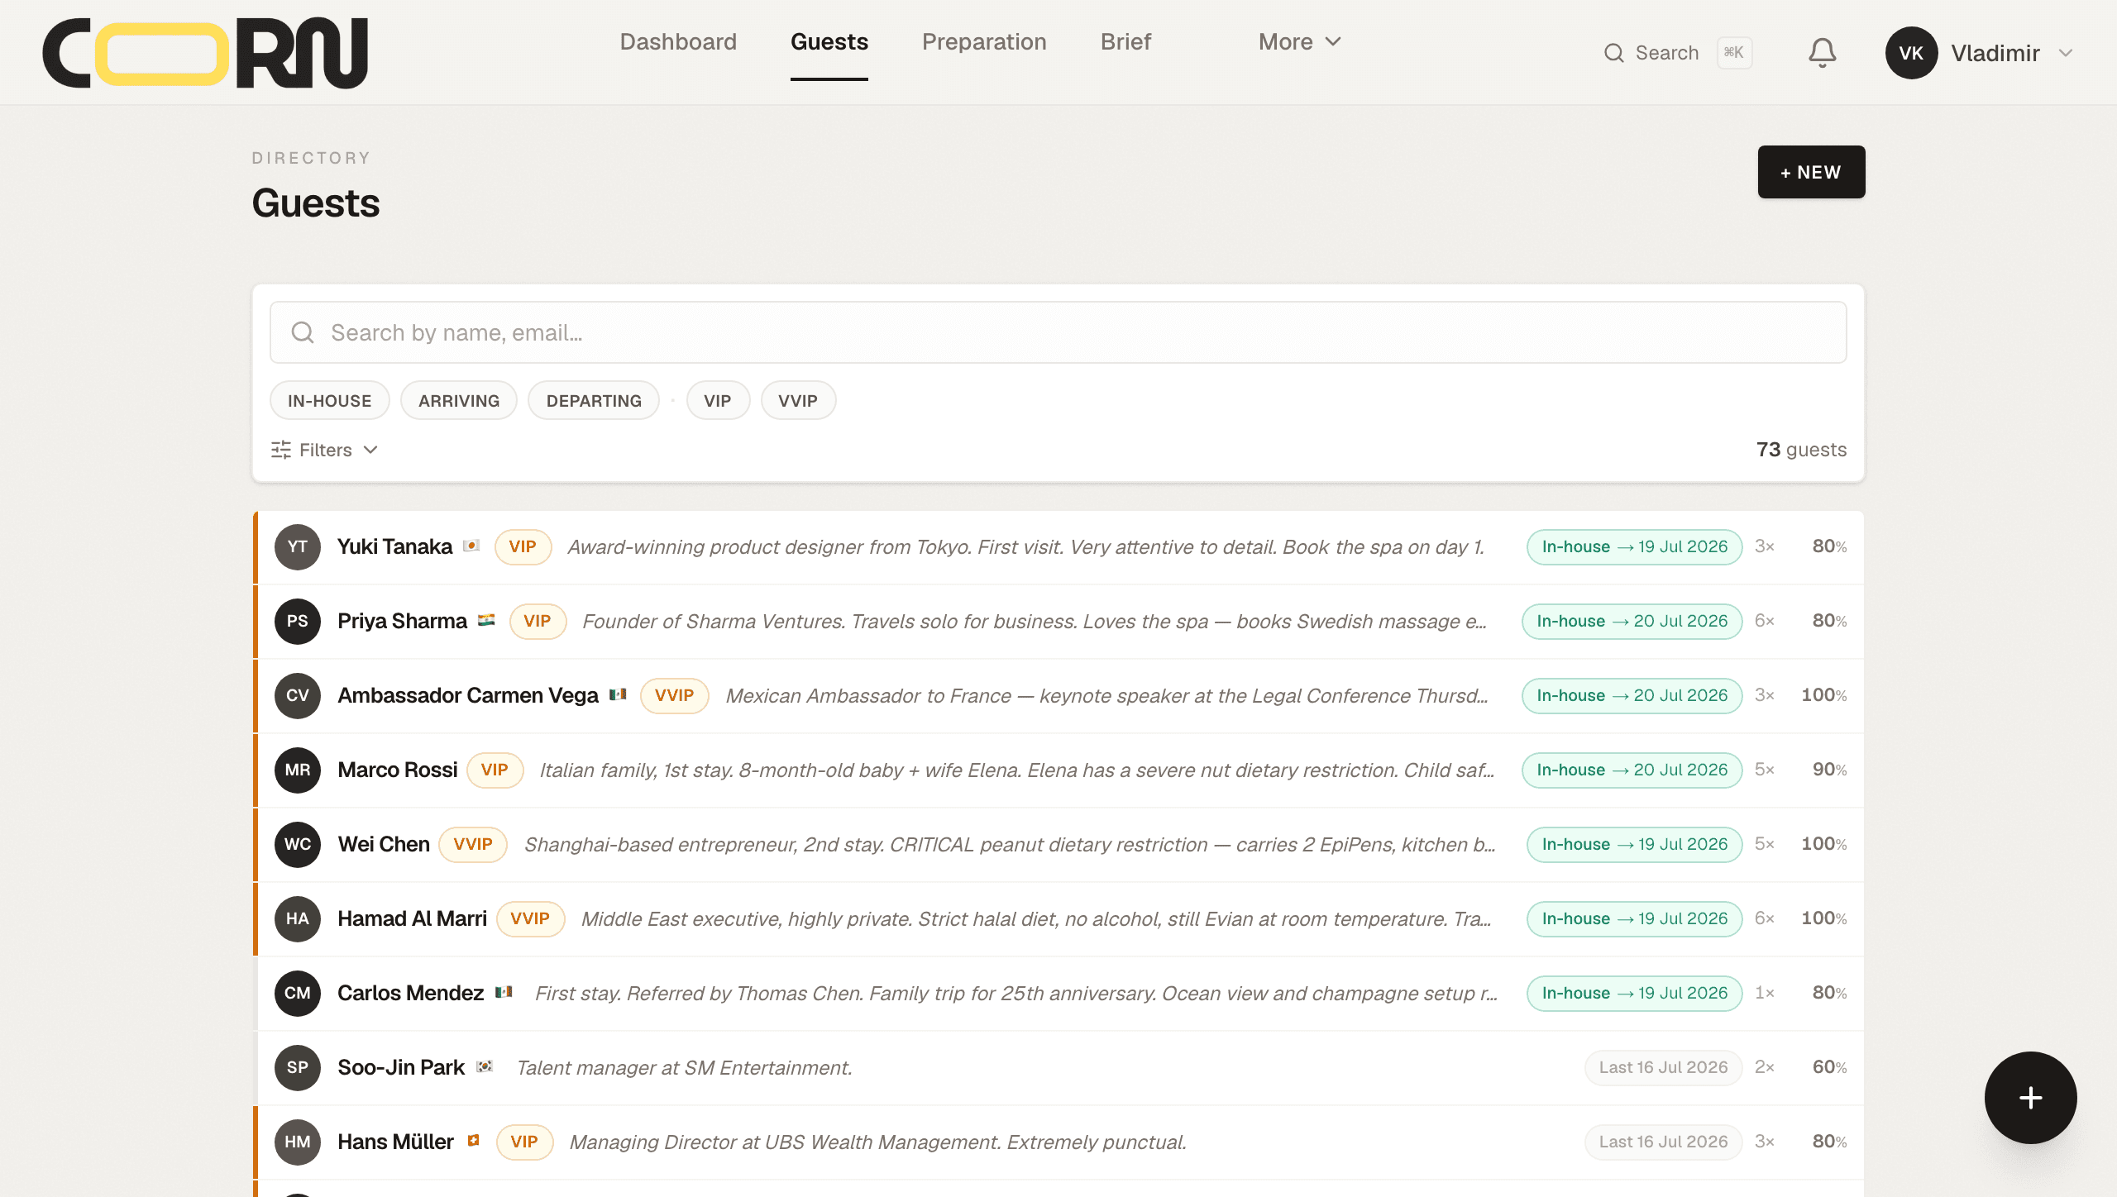Click Carmen Vega's CV avatar
The image size is (2117, 1197).
click(298, 696)
